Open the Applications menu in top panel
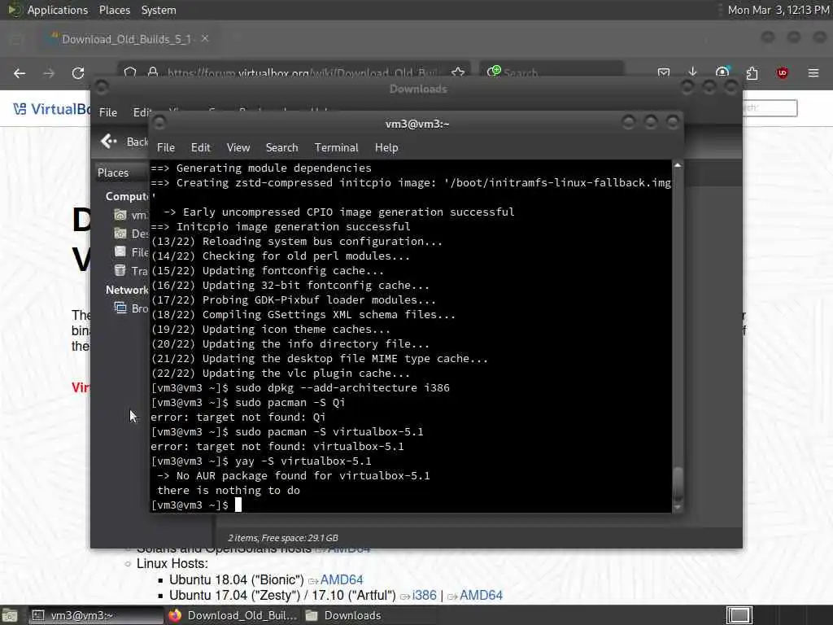This screenshot has width=833, height=625. 58,10
